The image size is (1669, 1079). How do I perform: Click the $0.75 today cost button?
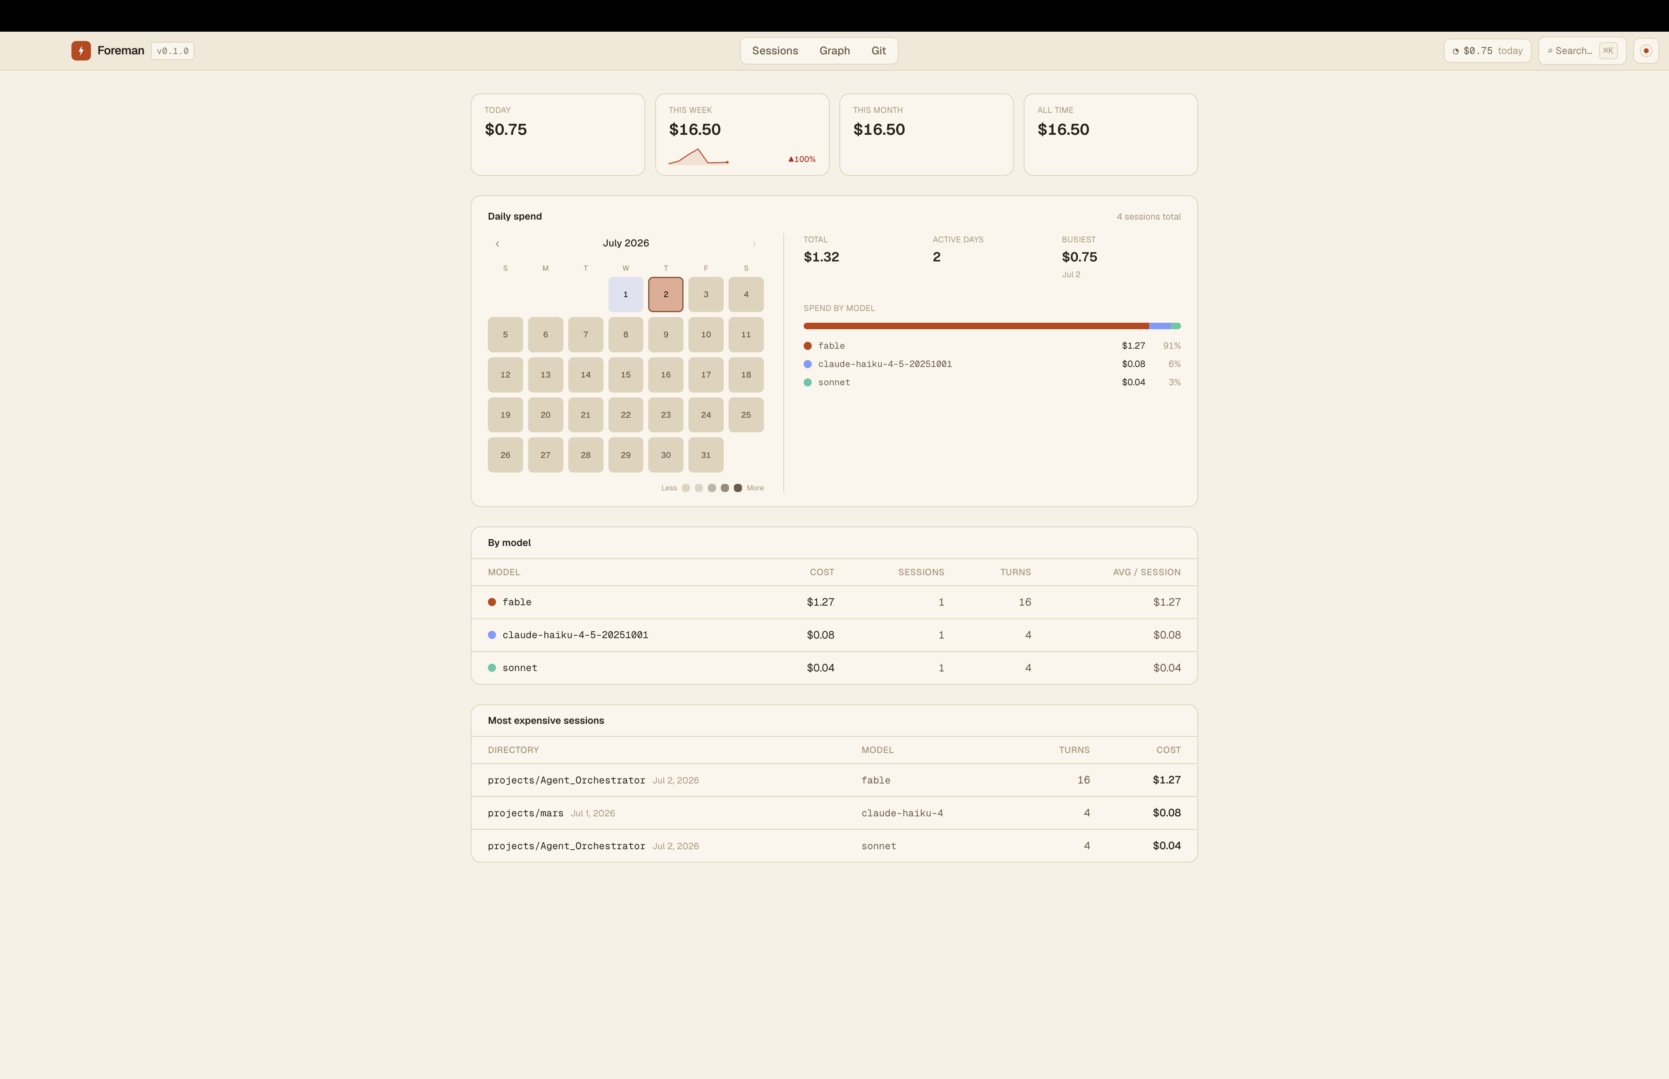1487,50
